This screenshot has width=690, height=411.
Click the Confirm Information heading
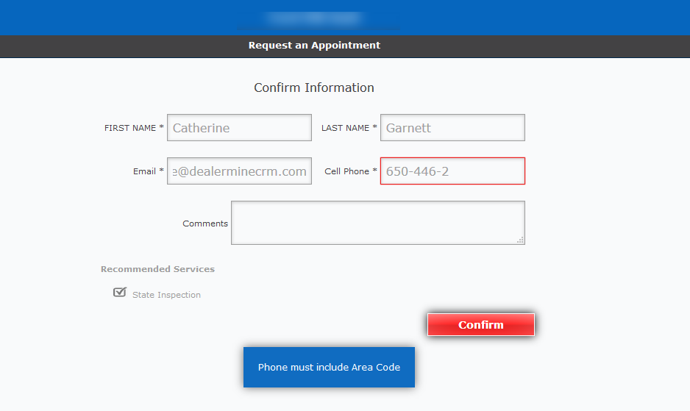pyautogui.click(x=314, y=87)
